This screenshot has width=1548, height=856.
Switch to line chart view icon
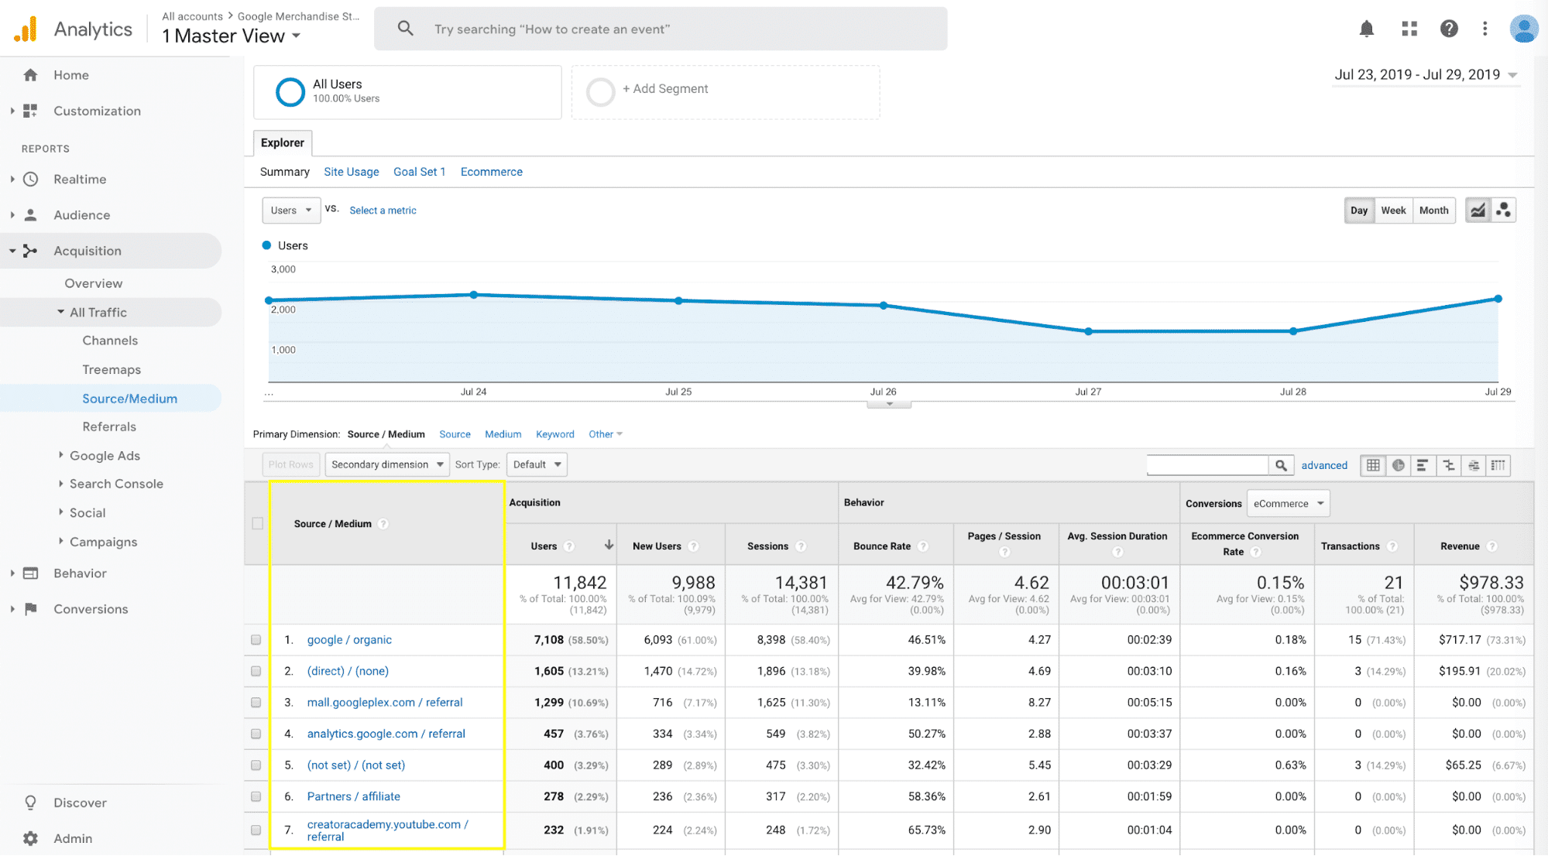click(1478, 211)
